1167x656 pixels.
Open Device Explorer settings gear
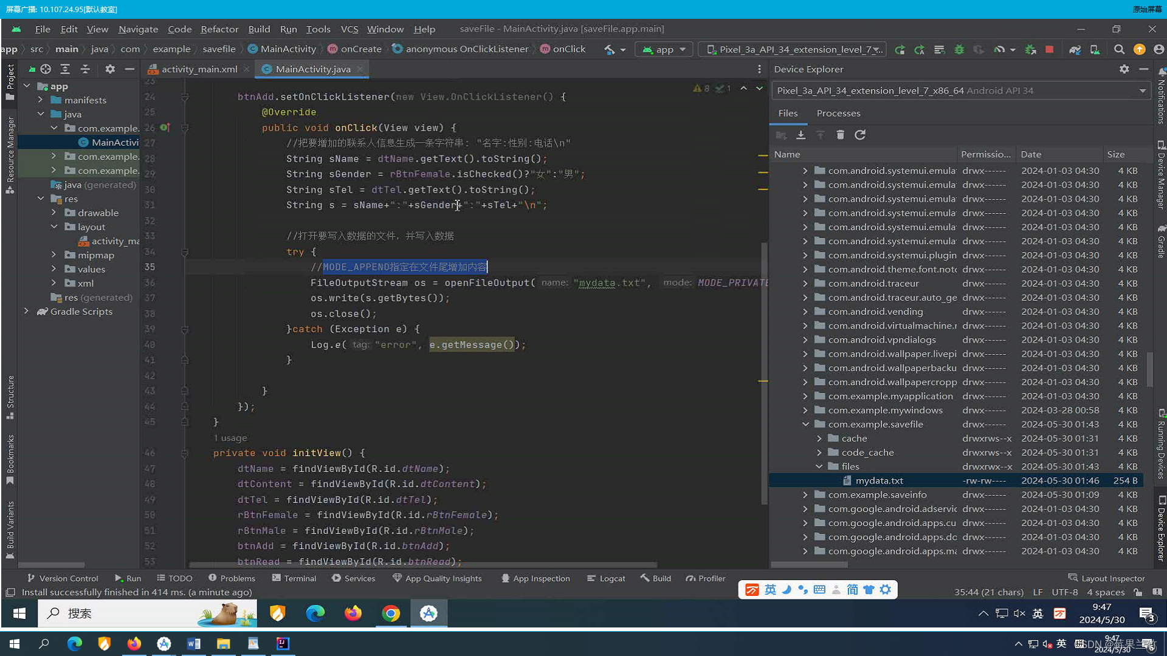(1124, 69)
